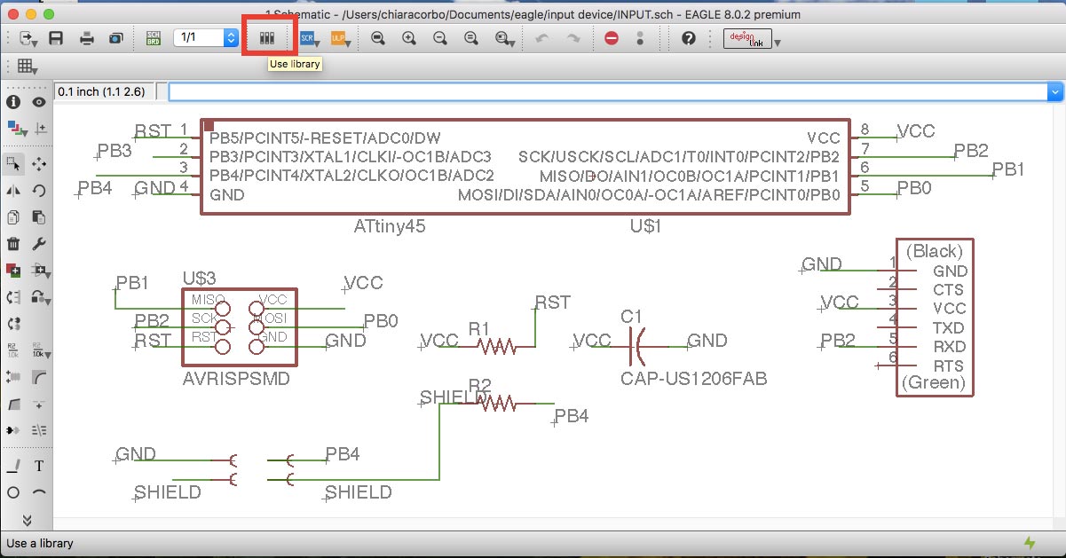
Task: Select the Miter tool
Action: pos(39,377)
